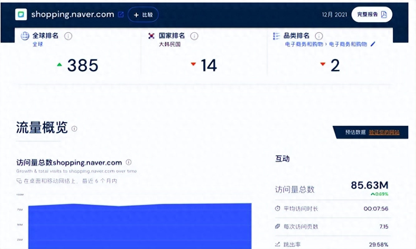Screen dimensions: 416x249
Task: Click the 流量概览 section heading
Action: click(x=42, y=128)
